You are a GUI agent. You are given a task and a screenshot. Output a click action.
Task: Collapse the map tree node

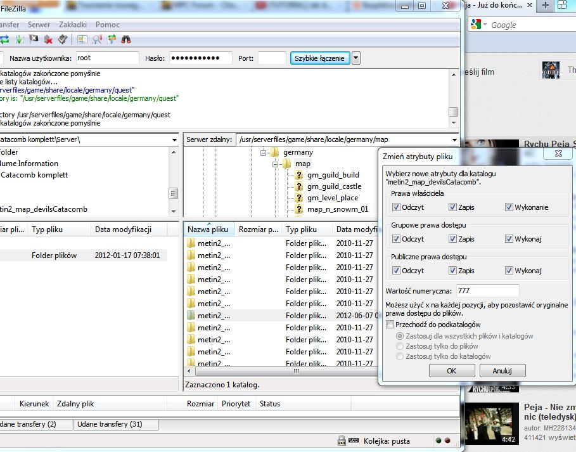[275, 164]
